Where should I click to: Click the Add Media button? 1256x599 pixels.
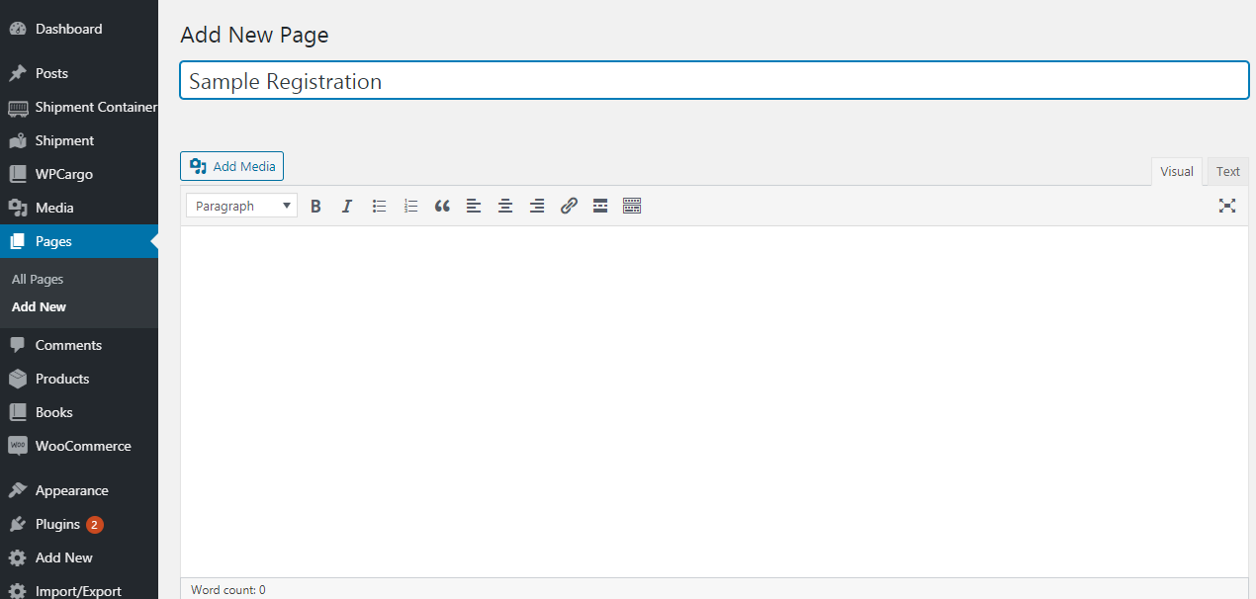point(232,166)
